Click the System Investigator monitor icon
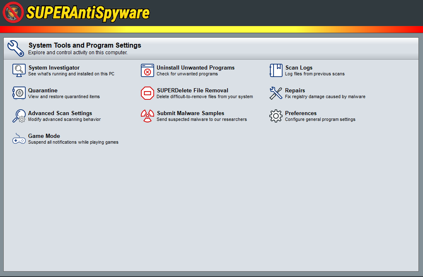Viewport: 423px width, 277px height. click(x=19, y=70)
